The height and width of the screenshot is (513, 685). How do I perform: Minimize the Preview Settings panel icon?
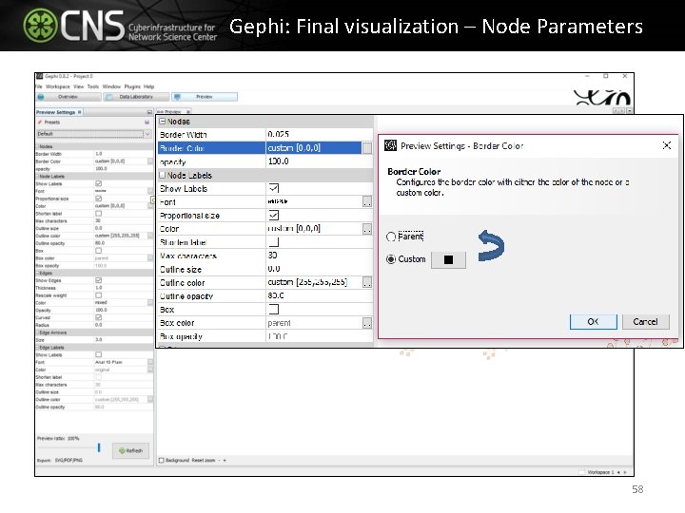click(x=149, y=112)
